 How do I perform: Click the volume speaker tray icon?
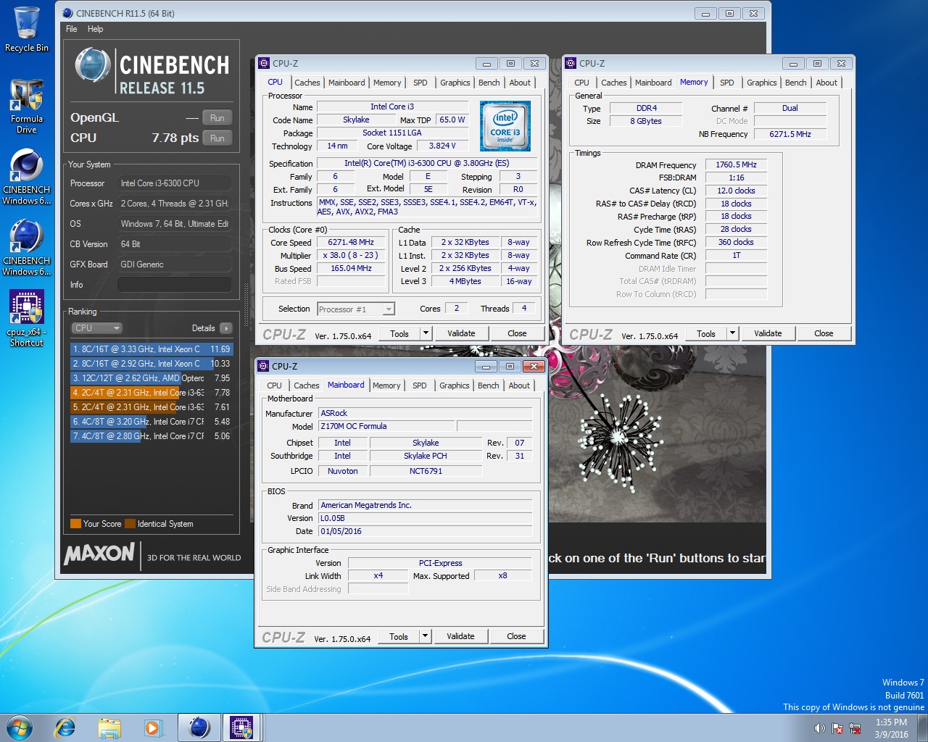click(x=819, y=728)
